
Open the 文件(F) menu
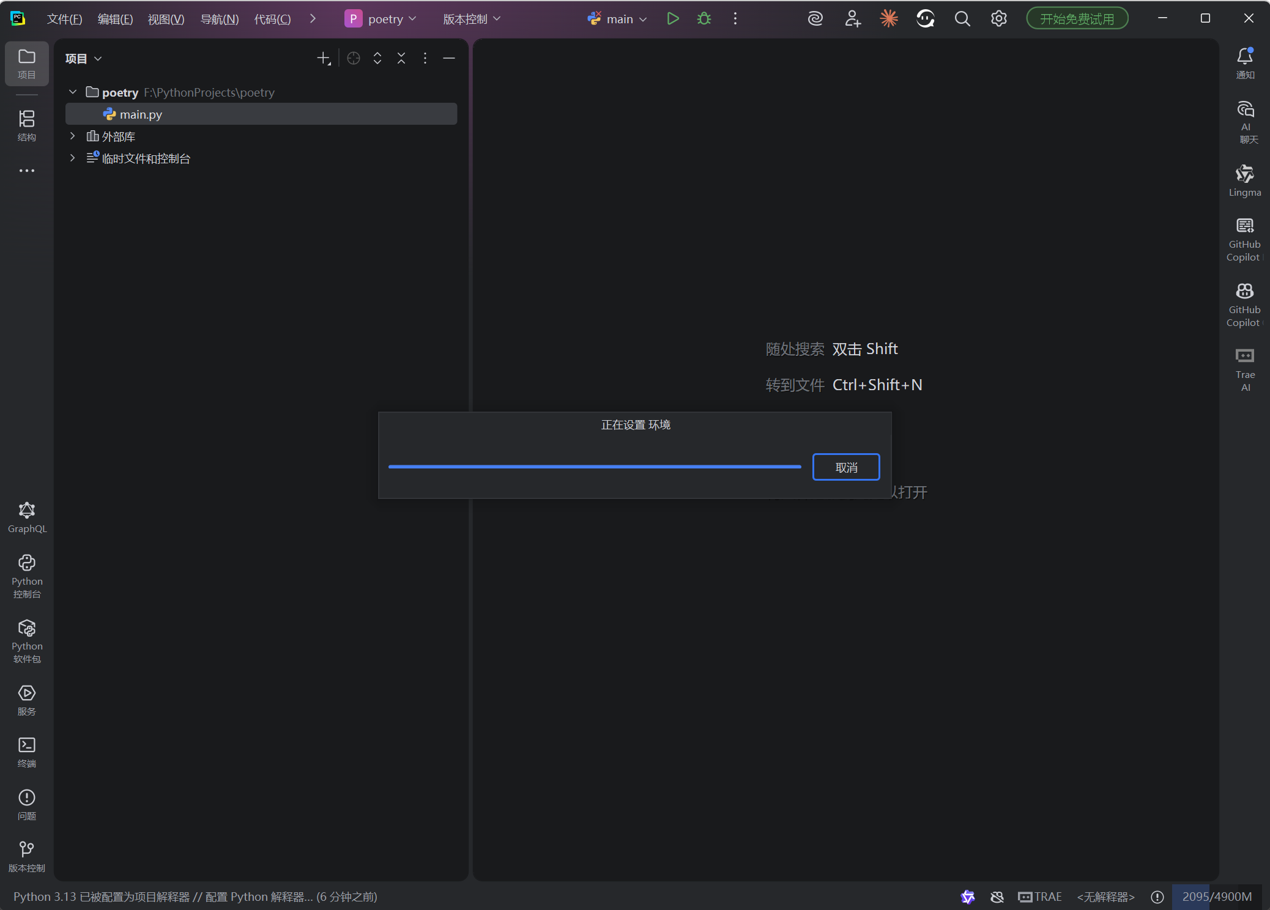click(x=64, y=19)
